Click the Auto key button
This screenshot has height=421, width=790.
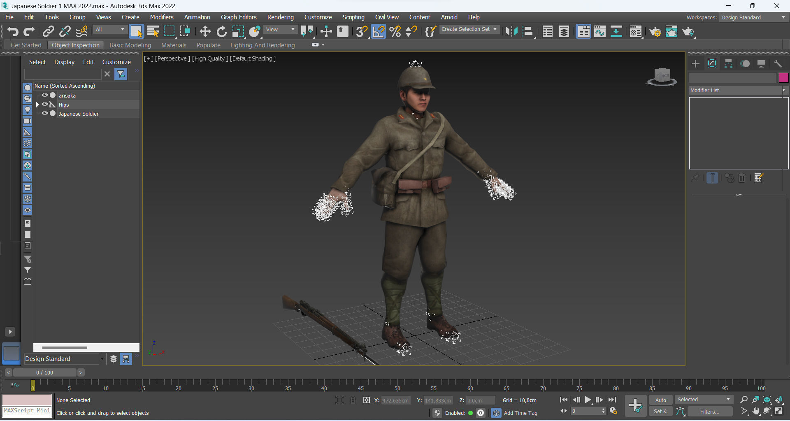(x=660, y=400)
